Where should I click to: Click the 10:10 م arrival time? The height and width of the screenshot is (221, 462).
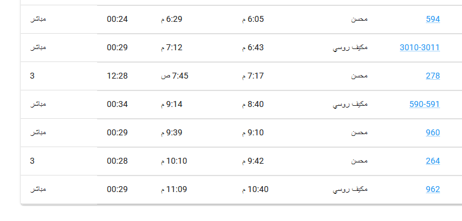coord(174,161)
